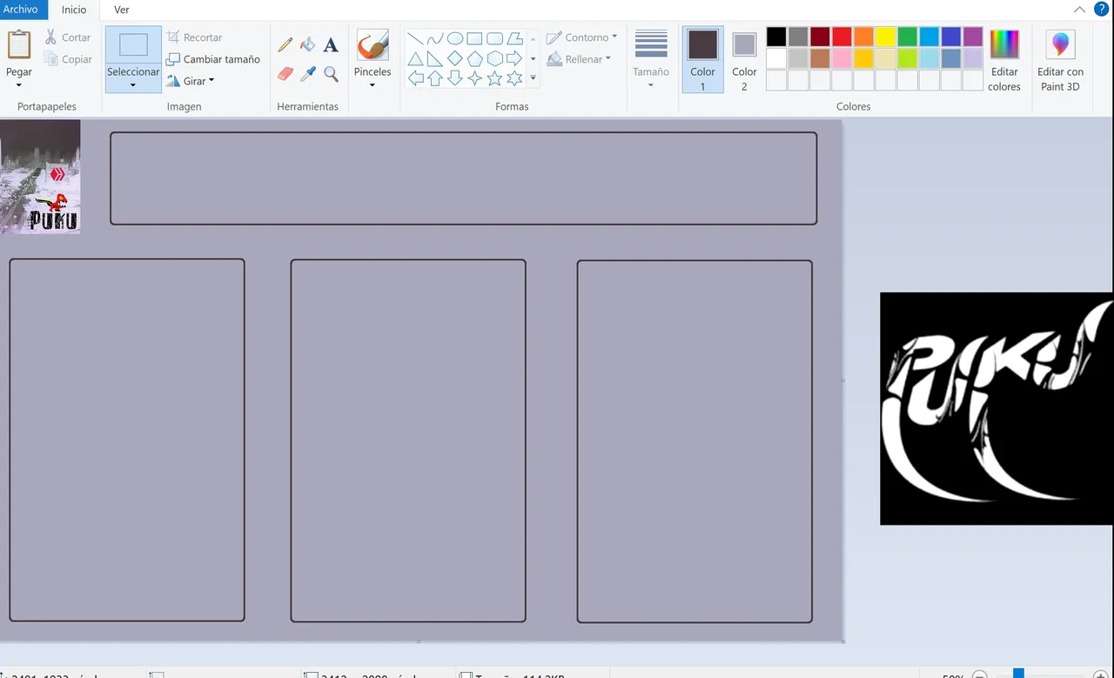Select Color 2 background swatch
This screenshot has width=1114, height=678.
coord(744,59)
